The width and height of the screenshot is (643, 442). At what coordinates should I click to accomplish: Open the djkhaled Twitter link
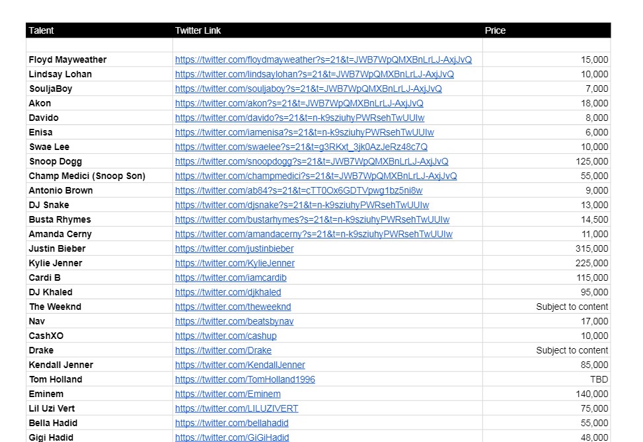228,292
